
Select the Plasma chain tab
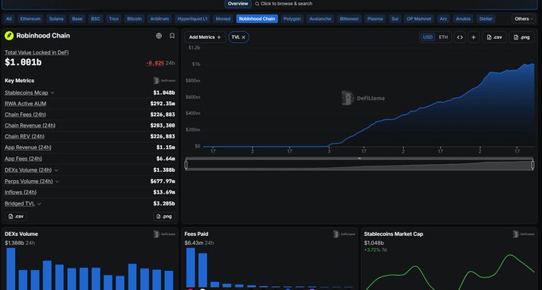click(375, 18)
